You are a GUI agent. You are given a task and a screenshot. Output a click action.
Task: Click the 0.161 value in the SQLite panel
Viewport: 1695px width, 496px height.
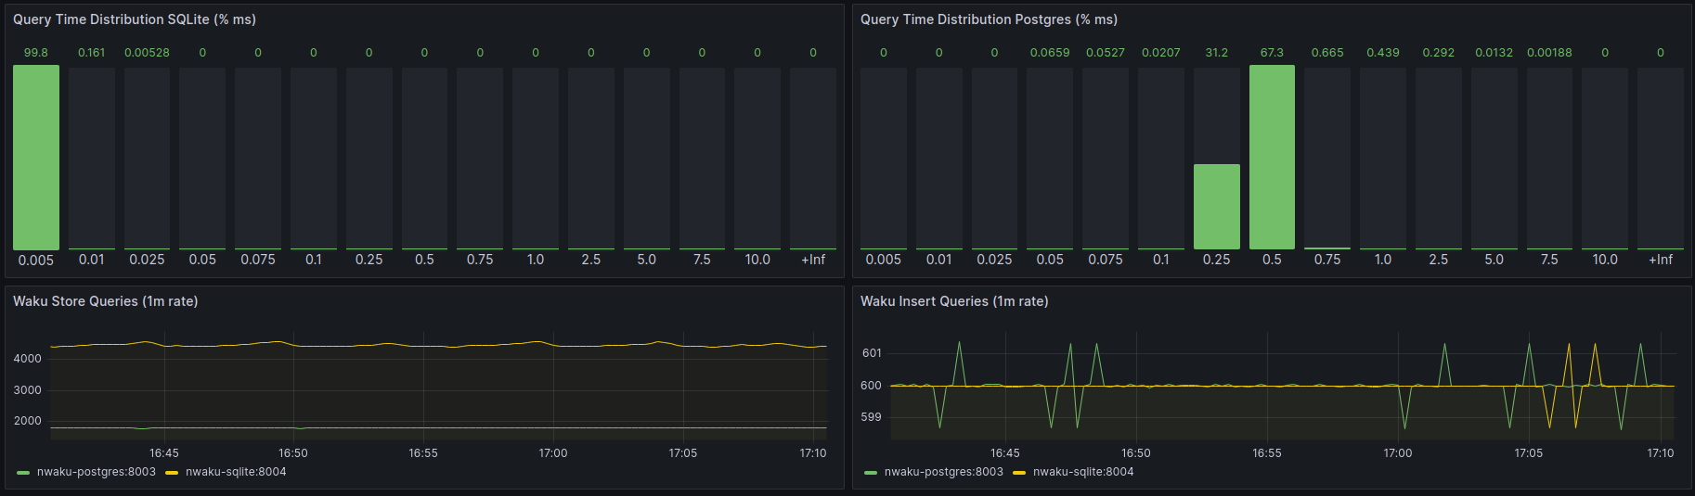(x=91, y=53)
